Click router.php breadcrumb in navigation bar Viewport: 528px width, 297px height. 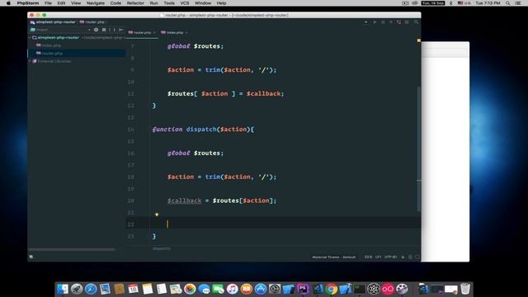point(95,22)
